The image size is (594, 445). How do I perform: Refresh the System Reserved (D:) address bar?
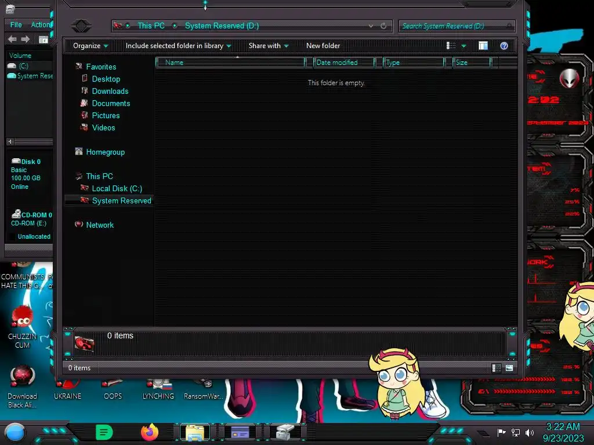click(x=383, y=25)
